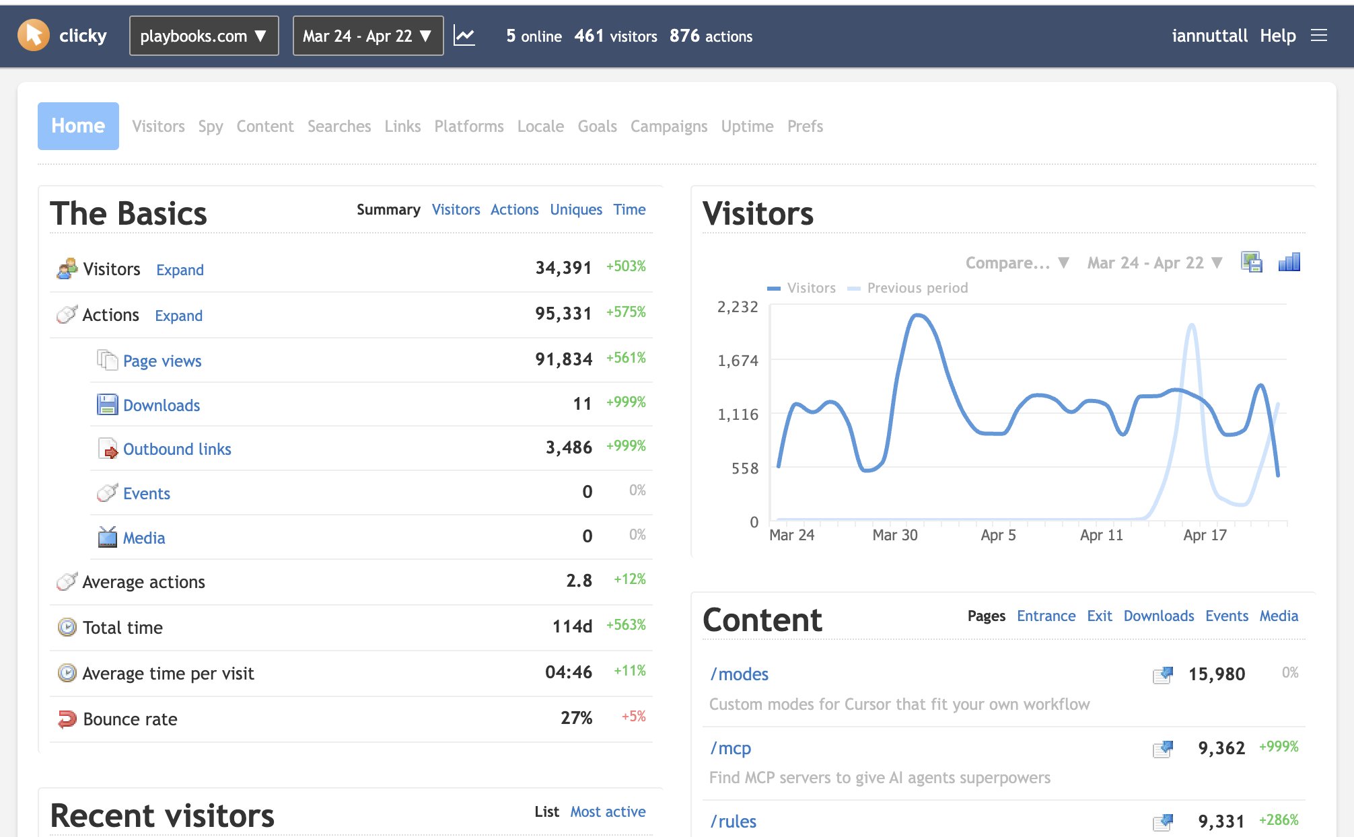The image size is (1354, 837).
Task: Switch to bar chart view icon
Action: pyautogui.click(x=1289, y=262)
